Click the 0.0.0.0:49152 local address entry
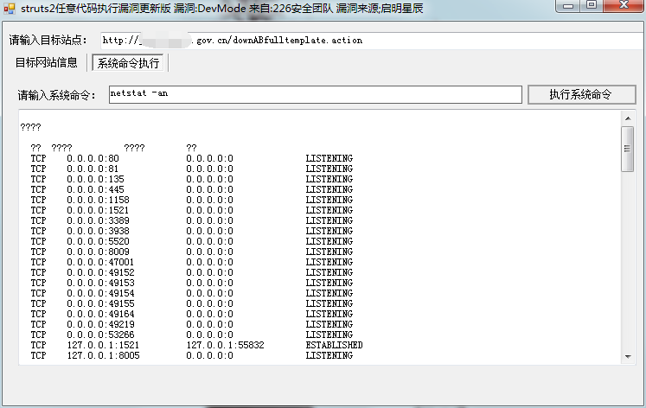The width and height of the screenshot is (646, 408). [100, 272]
